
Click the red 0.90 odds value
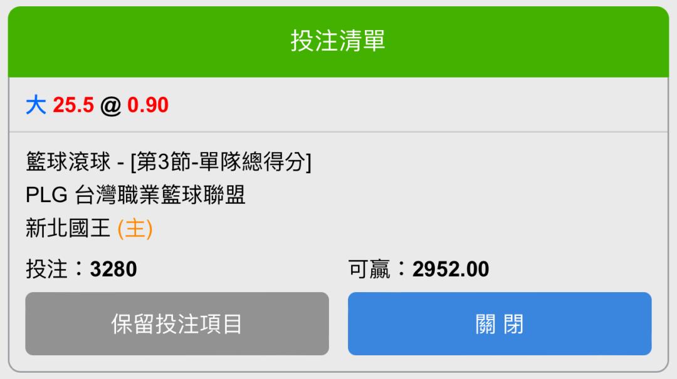click(x=148, y=105)
